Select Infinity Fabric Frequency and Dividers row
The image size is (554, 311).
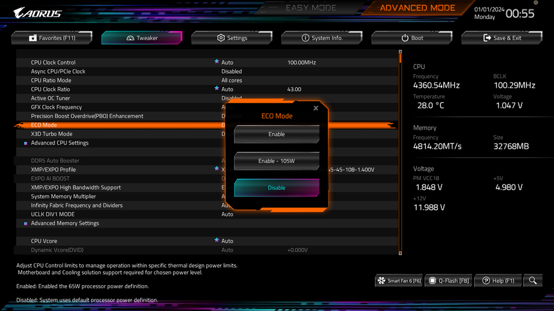click(207, 205)
